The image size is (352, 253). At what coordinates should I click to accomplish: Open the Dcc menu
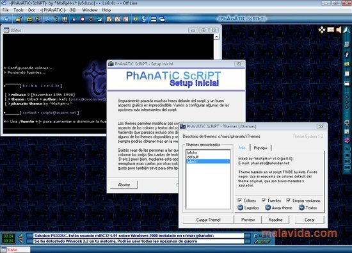31,10
